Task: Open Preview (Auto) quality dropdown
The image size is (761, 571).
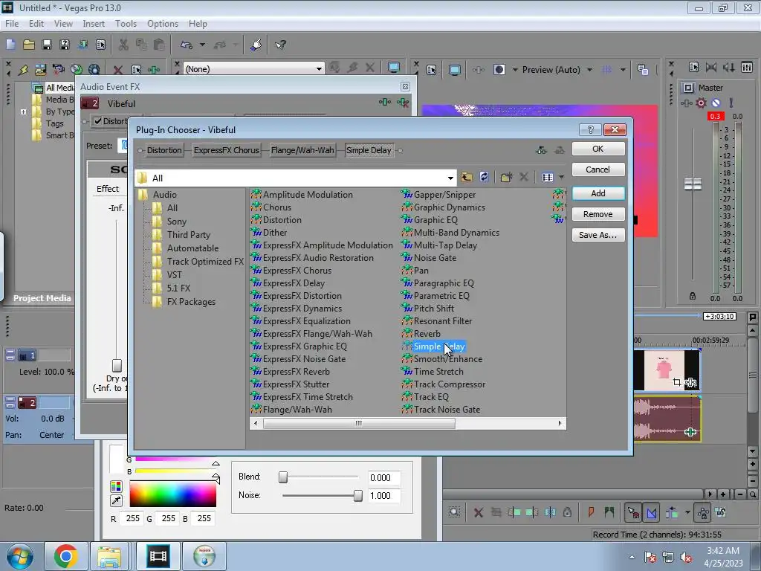Action: click(x=589, y=69)
